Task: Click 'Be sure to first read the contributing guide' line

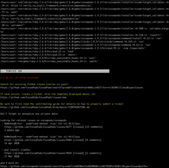Action: [x=62, y=104]
